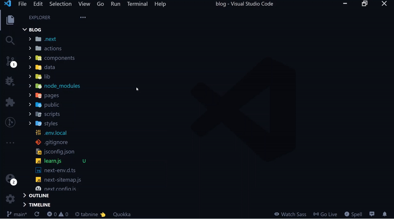Restore down the VS Code window
The width and height of the screenshot is (394, 219).
[x=364, y=3]
